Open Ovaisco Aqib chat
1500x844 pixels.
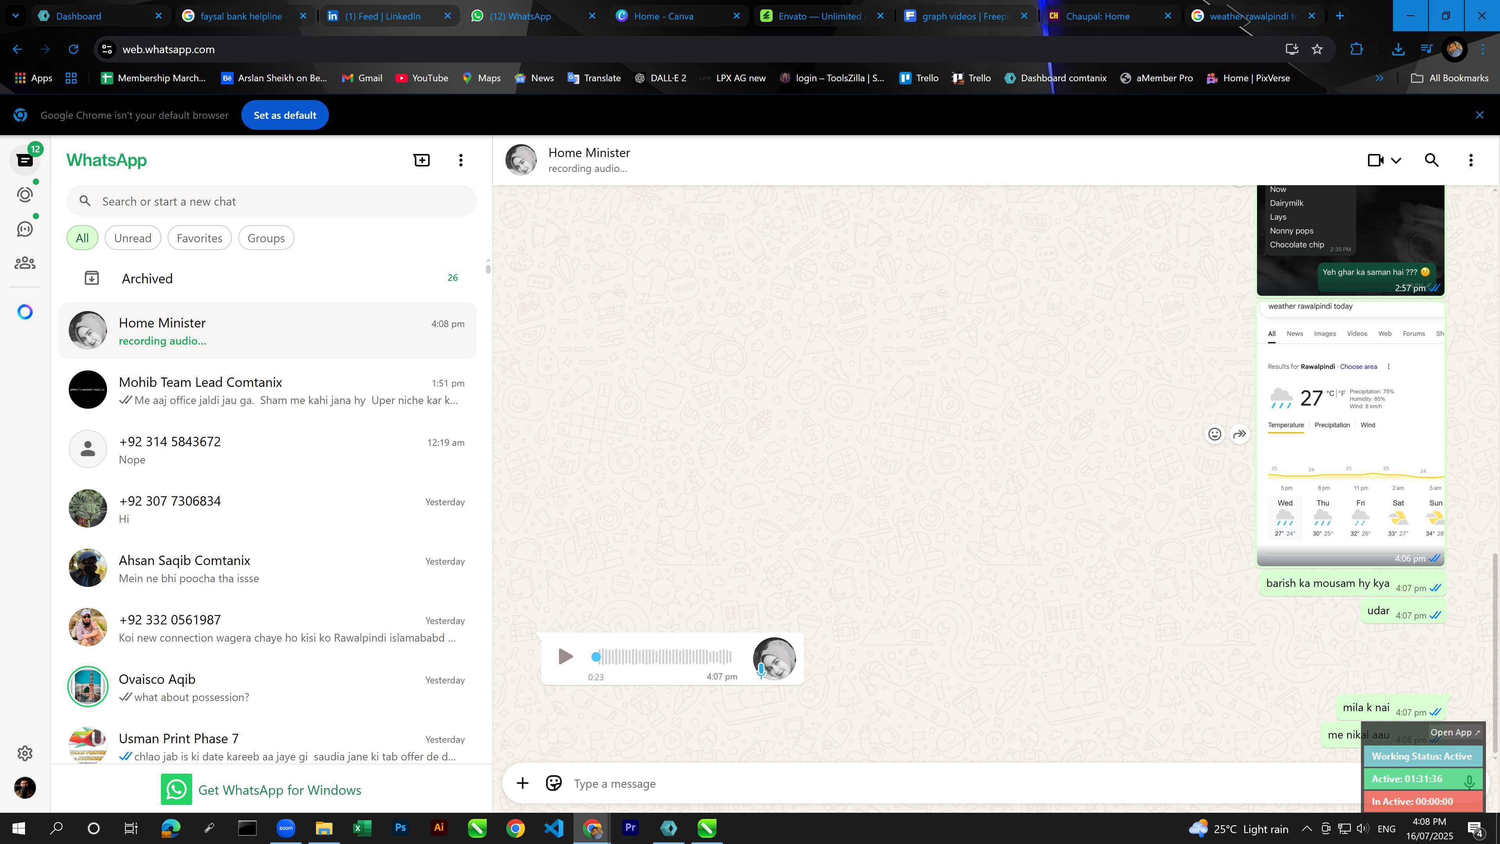coord(268,687)
